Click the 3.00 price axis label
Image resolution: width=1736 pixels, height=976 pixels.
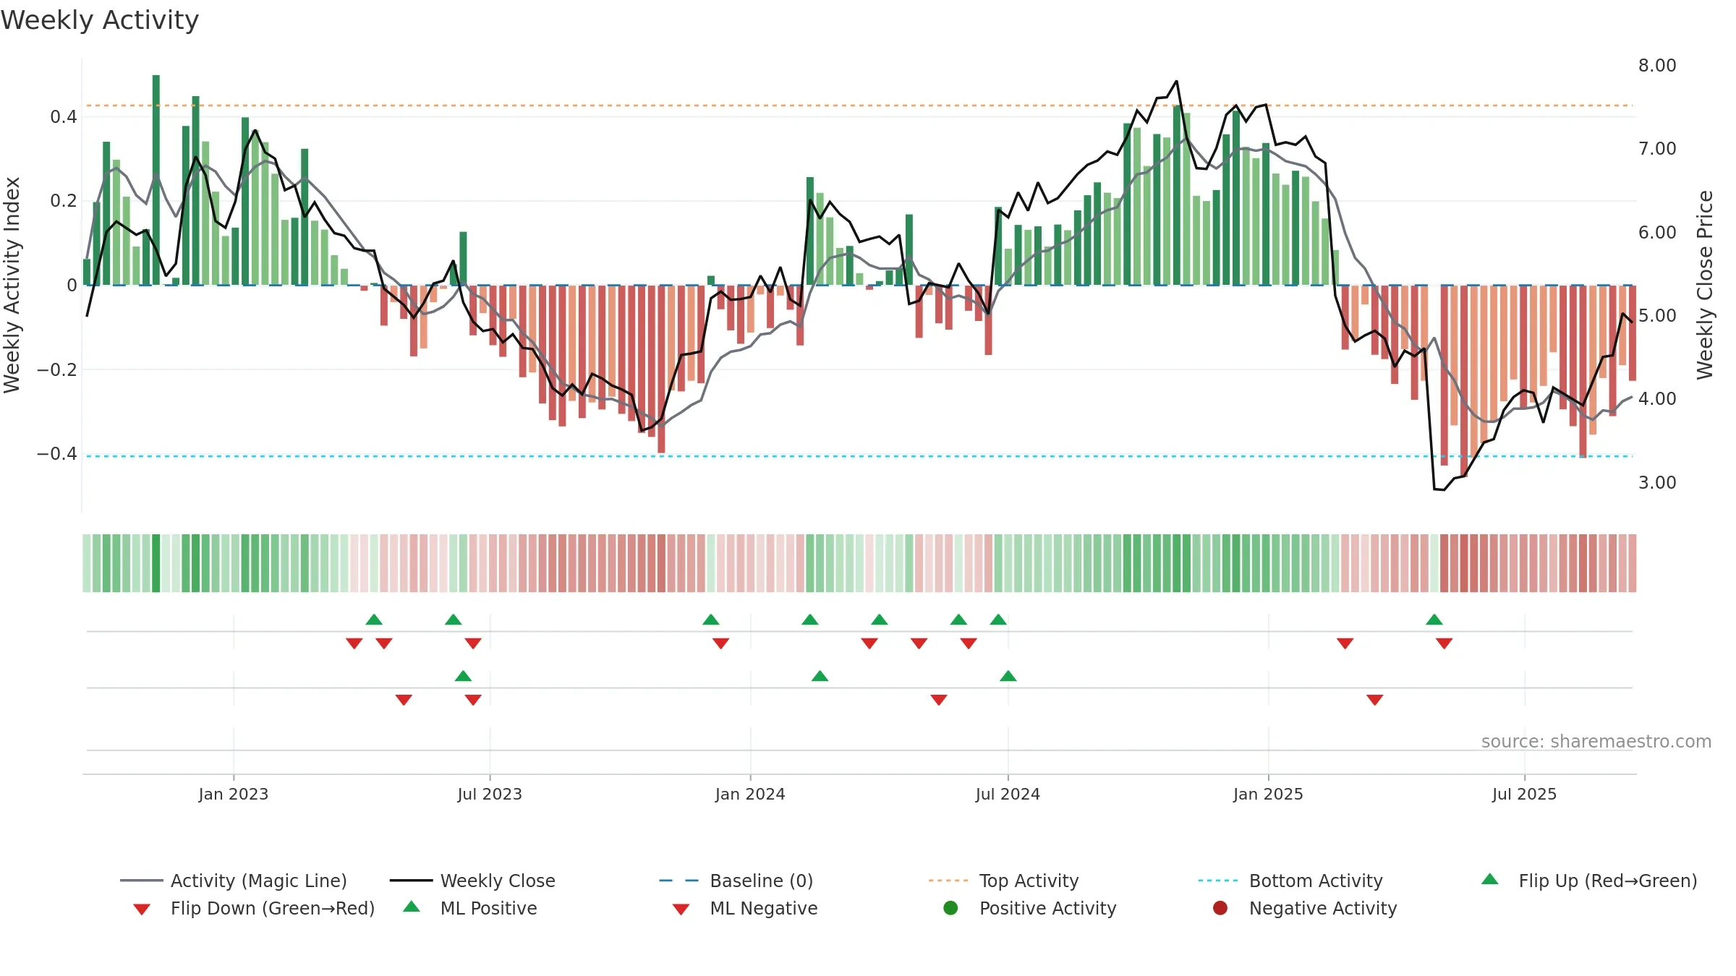point(1657,482)
